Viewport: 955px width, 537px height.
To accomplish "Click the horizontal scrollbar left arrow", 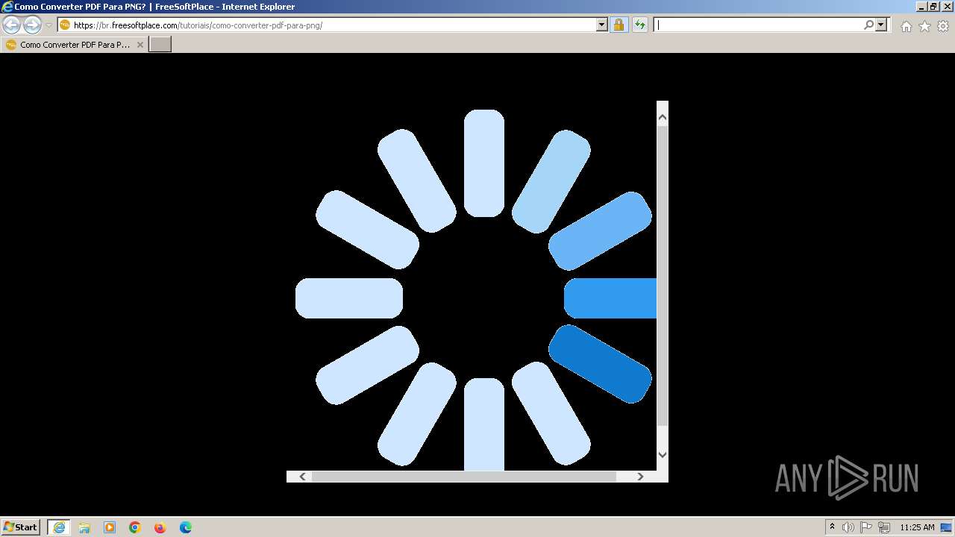I will tap(302, 477).
